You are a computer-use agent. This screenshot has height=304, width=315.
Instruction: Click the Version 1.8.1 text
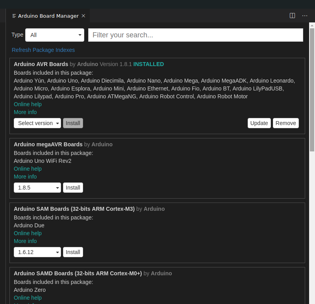click(116, 64)
